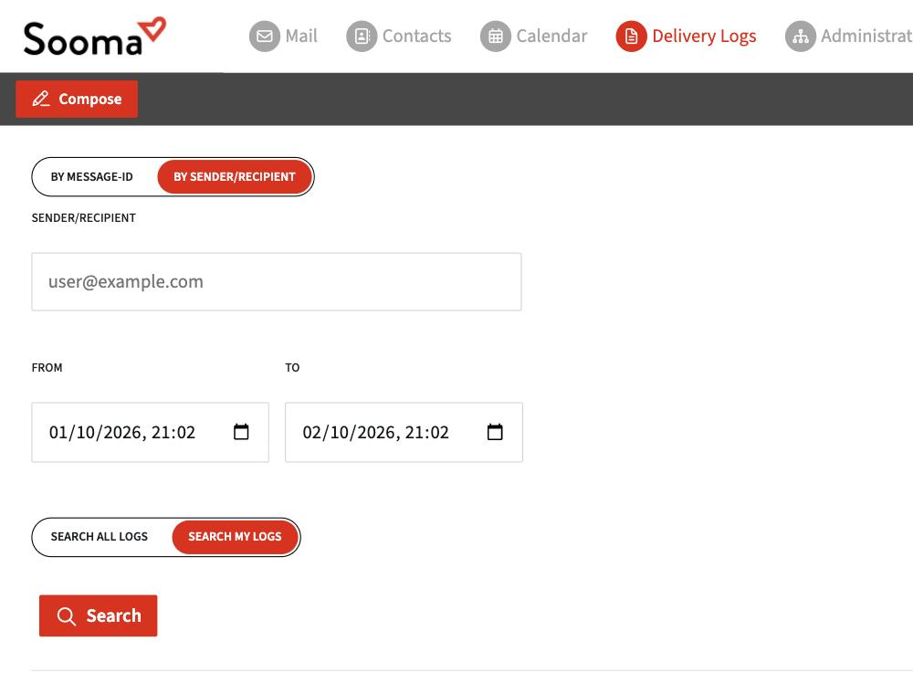Click the Delivery Logs document icon
913x694 pixels.
(631, 37)
